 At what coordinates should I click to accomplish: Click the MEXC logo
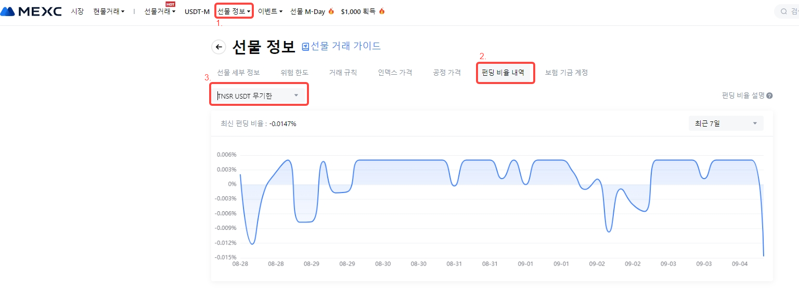coord(31,11)
